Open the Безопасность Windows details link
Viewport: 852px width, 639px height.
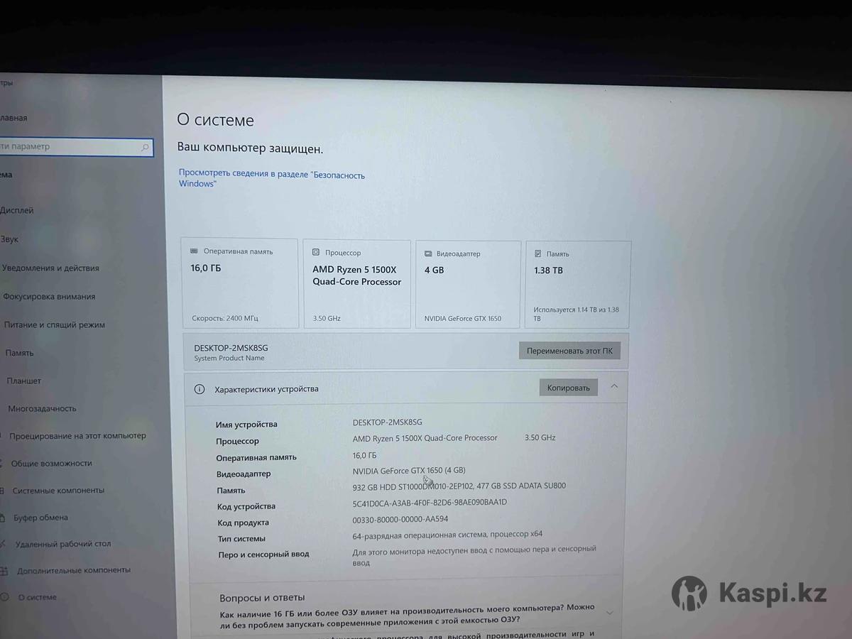(271, 179)
